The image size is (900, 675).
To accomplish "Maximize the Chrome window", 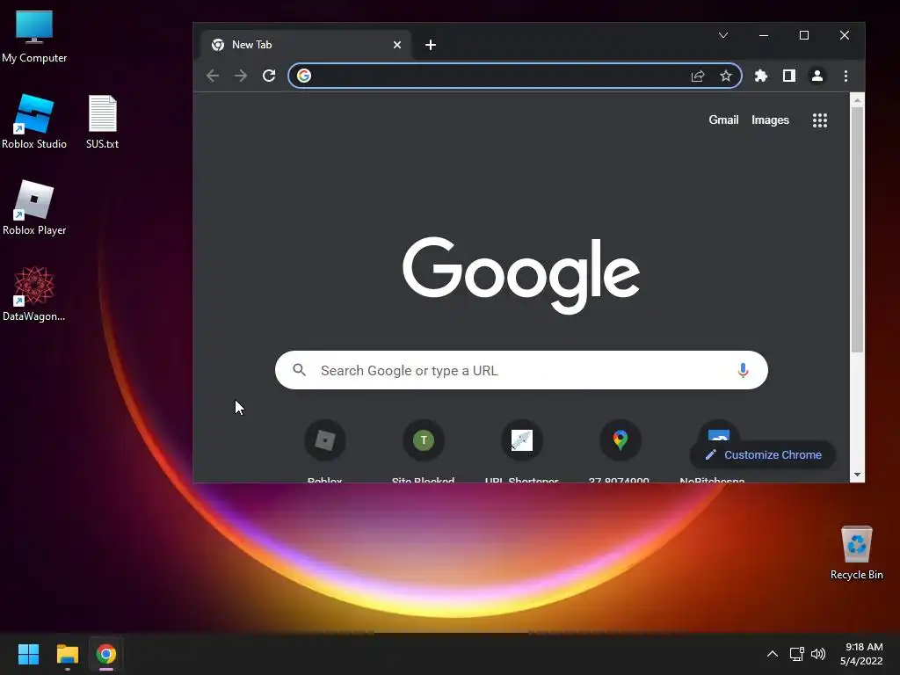I will click(804, 35).
